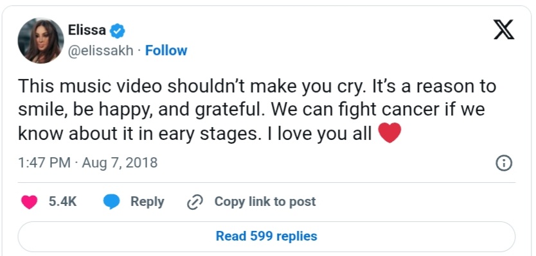Screen dimensions: 536x256
Task: Like the post with the pink heart
Action: [29, 202]
